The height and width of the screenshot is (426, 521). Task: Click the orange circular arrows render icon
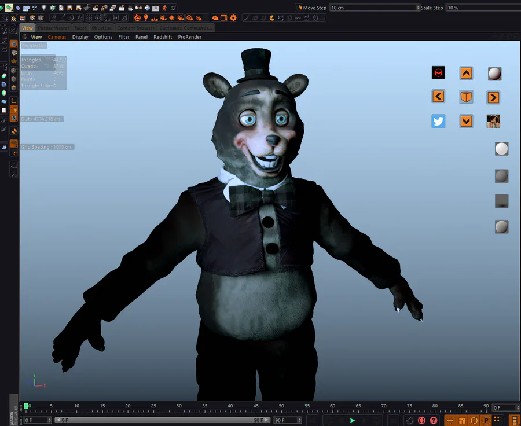[138, 17]
